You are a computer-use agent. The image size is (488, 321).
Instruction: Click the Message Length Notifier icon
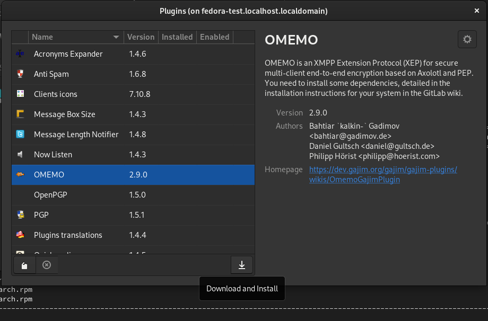[x=20, y=135]
